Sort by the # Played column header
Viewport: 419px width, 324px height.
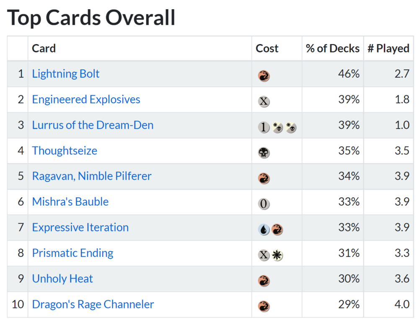point(388,48)
